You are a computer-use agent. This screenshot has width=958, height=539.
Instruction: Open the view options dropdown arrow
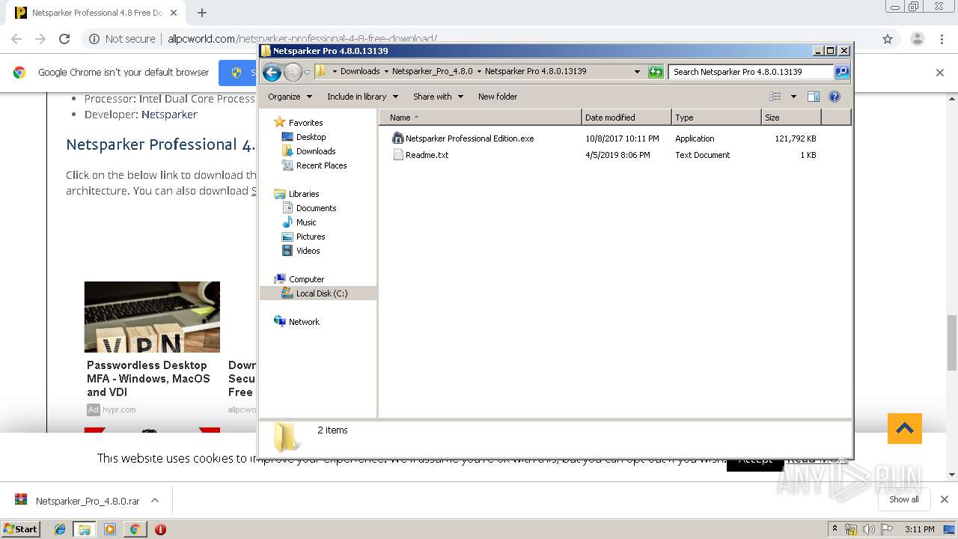(793, 97)
